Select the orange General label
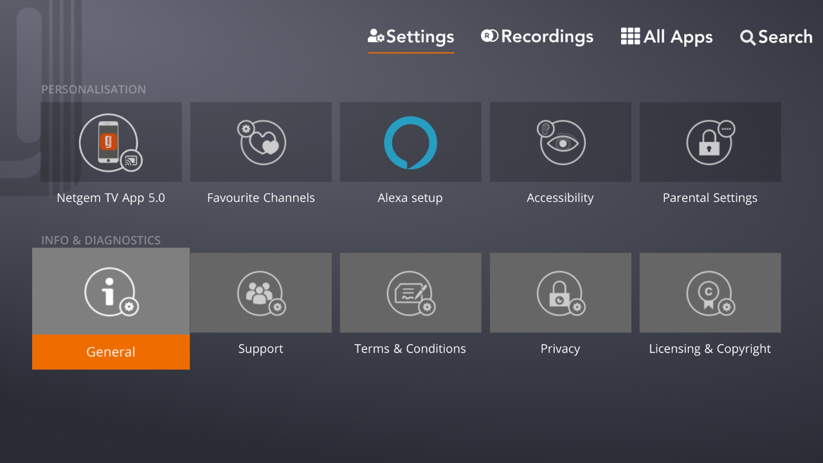 click(x=111, y=352)
